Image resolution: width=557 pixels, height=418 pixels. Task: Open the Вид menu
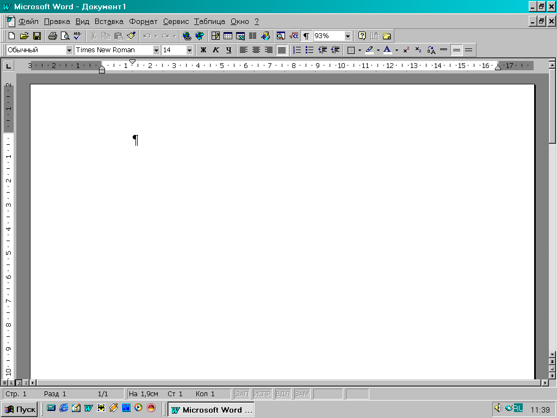(83, 22)
